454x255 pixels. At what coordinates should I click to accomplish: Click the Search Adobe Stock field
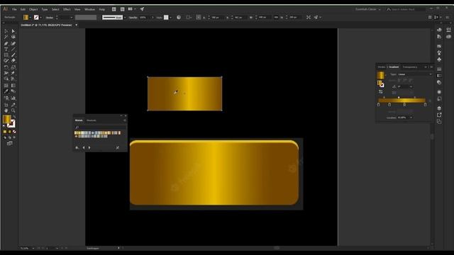(x=406, y=9)
